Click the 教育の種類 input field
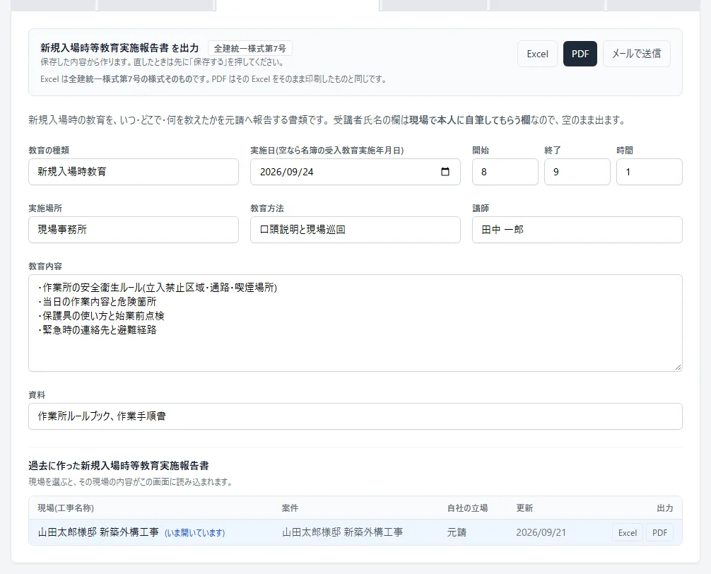 point(134,172)
